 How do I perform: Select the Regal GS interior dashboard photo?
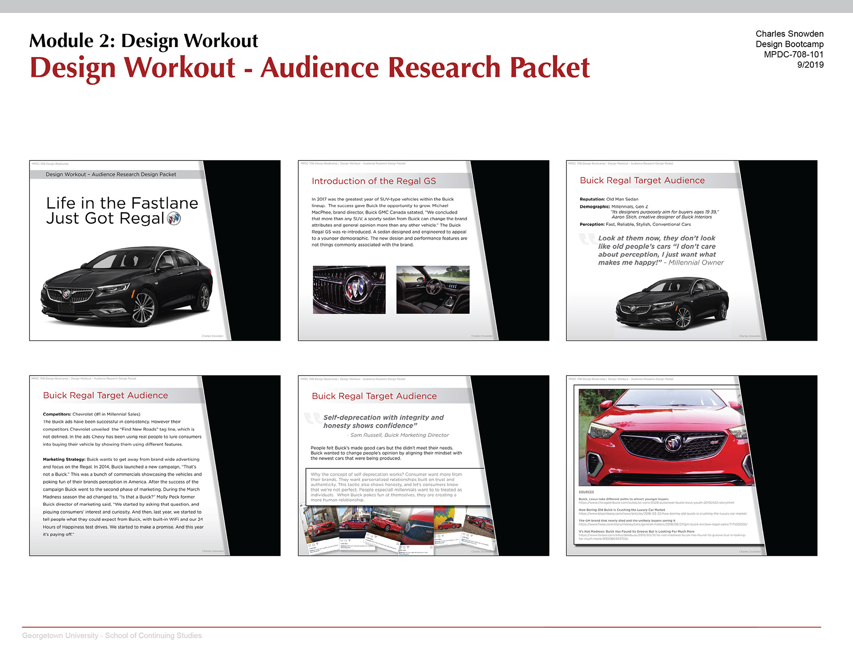433,290
